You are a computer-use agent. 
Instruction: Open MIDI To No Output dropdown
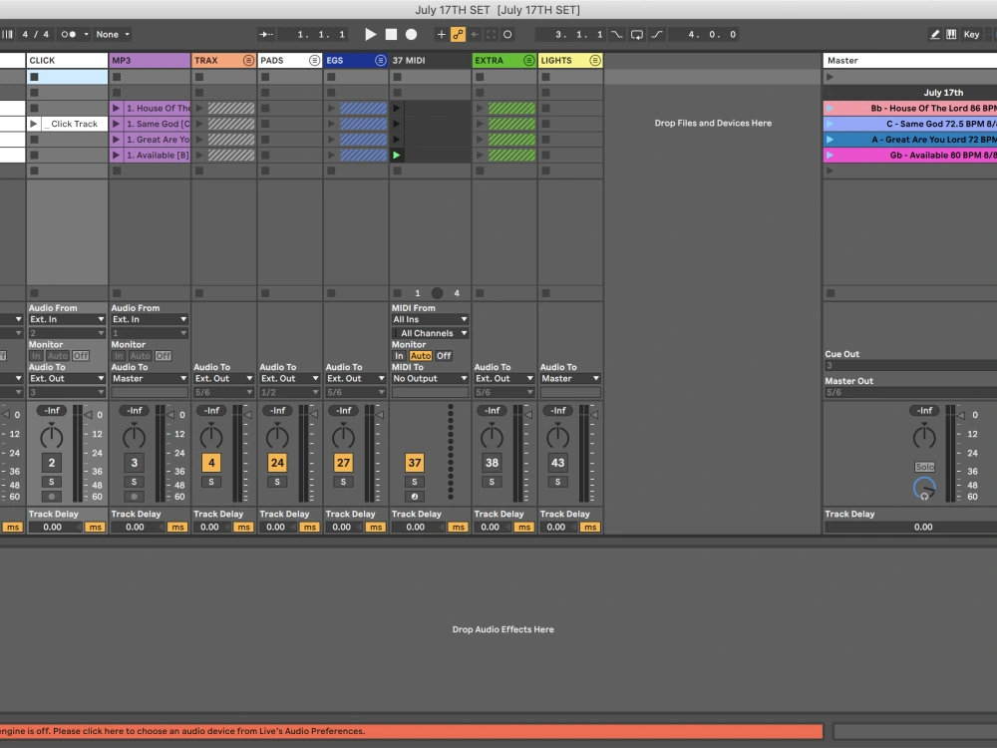click(430, 378)
